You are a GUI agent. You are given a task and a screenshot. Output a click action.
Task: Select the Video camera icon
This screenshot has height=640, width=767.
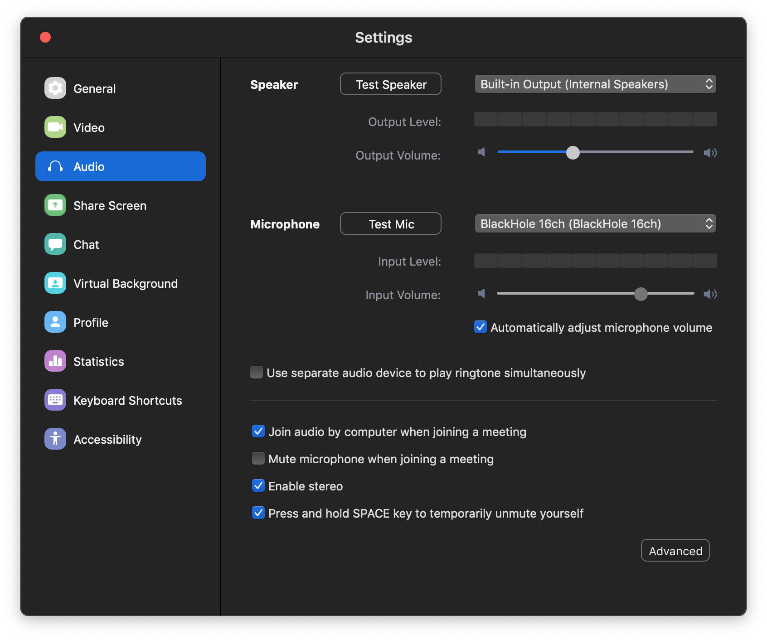coord(55,127)
